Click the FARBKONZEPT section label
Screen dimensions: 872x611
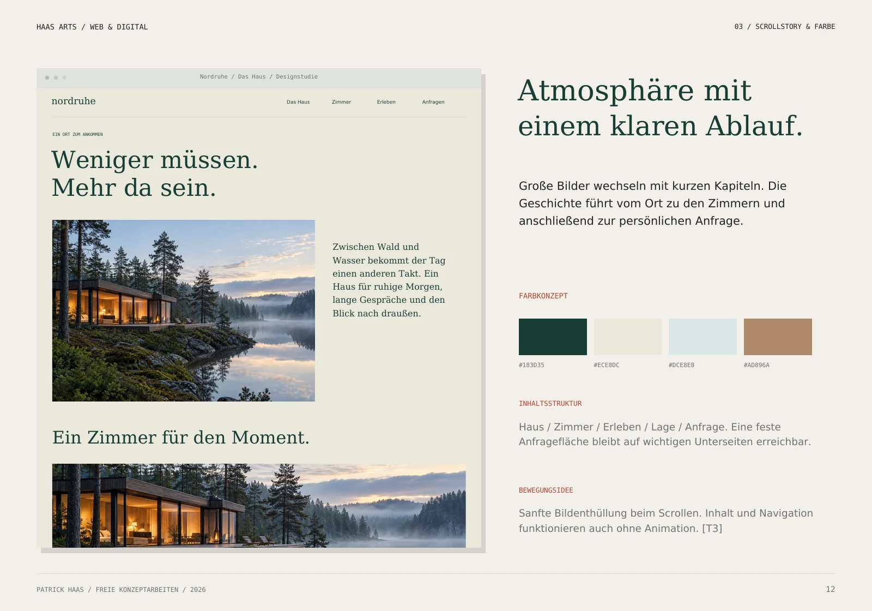[543, 296]
